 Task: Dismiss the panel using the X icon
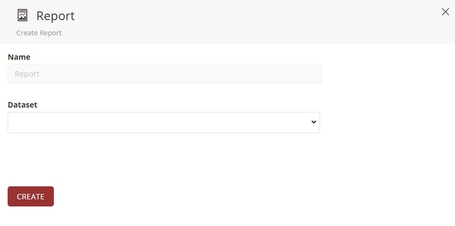point(445,12)
